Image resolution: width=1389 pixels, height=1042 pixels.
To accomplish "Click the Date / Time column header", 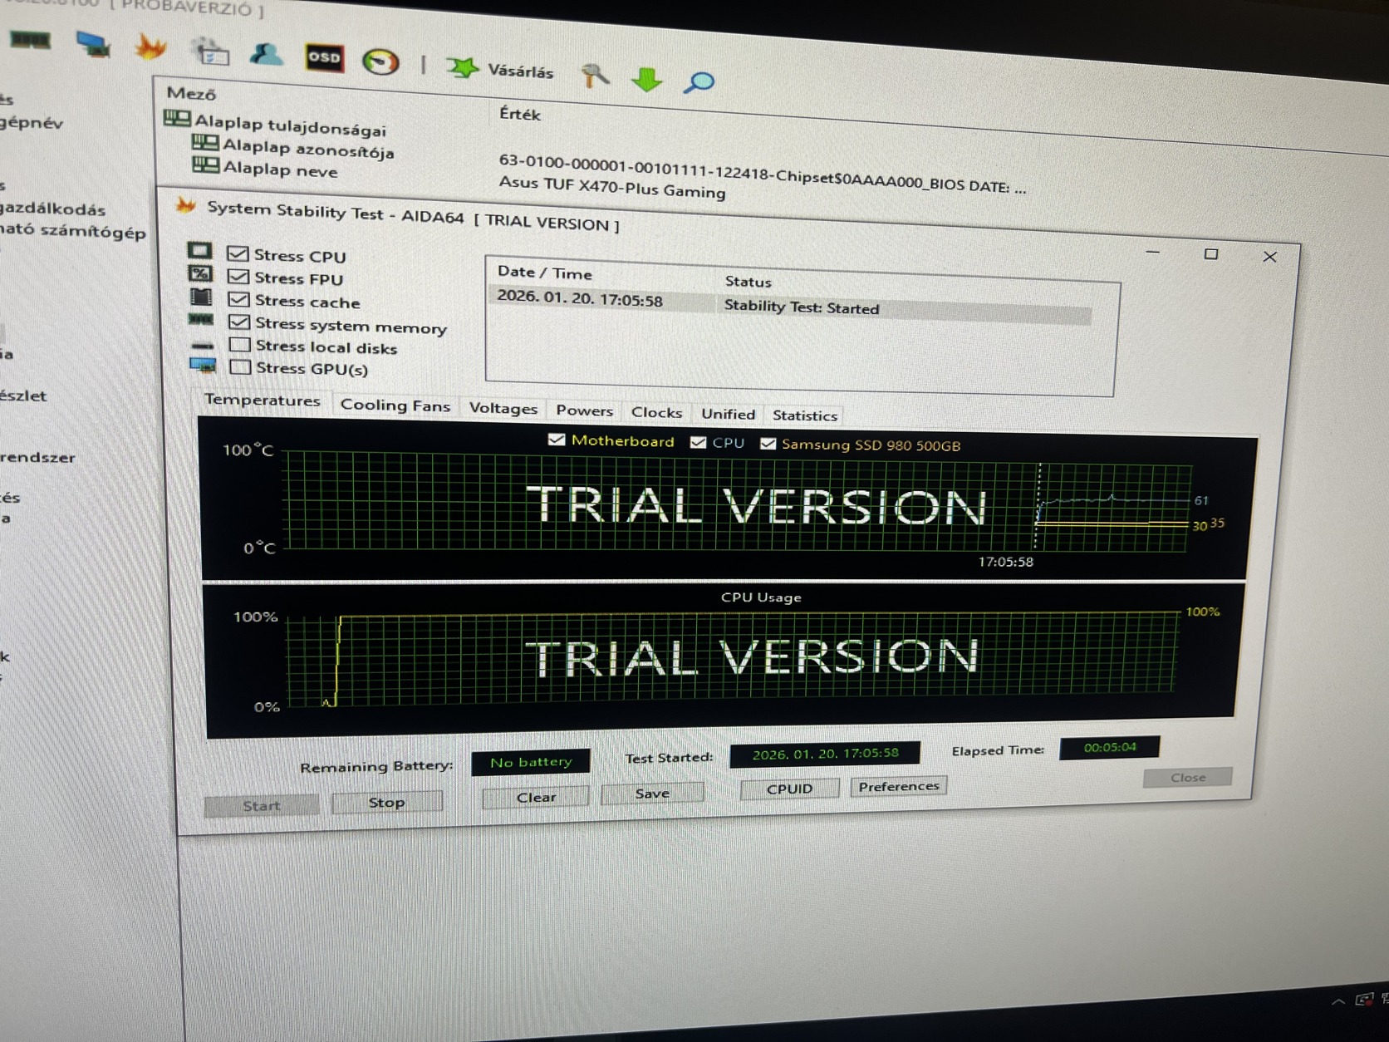I will point(545,273).
